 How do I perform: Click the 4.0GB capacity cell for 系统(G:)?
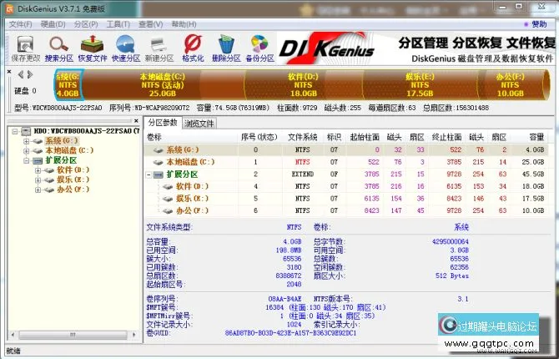(535, 150)
